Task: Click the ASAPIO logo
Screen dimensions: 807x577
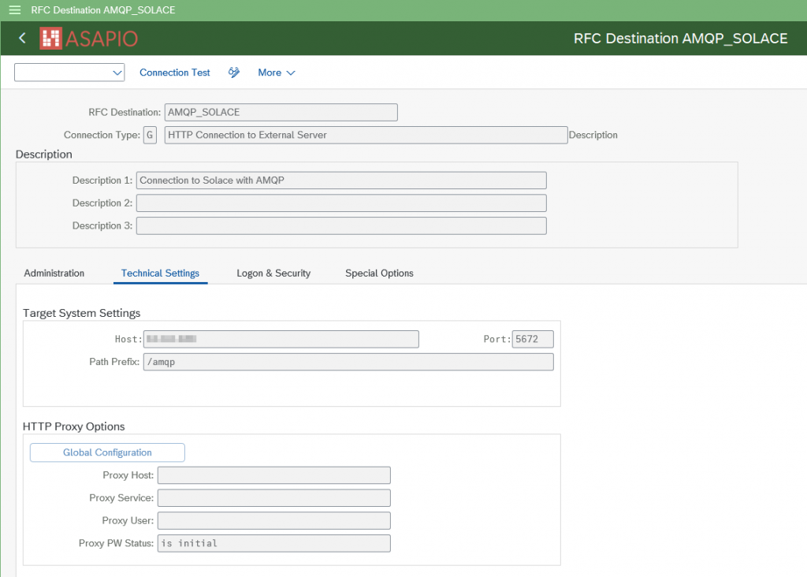Action: [89, 39]
